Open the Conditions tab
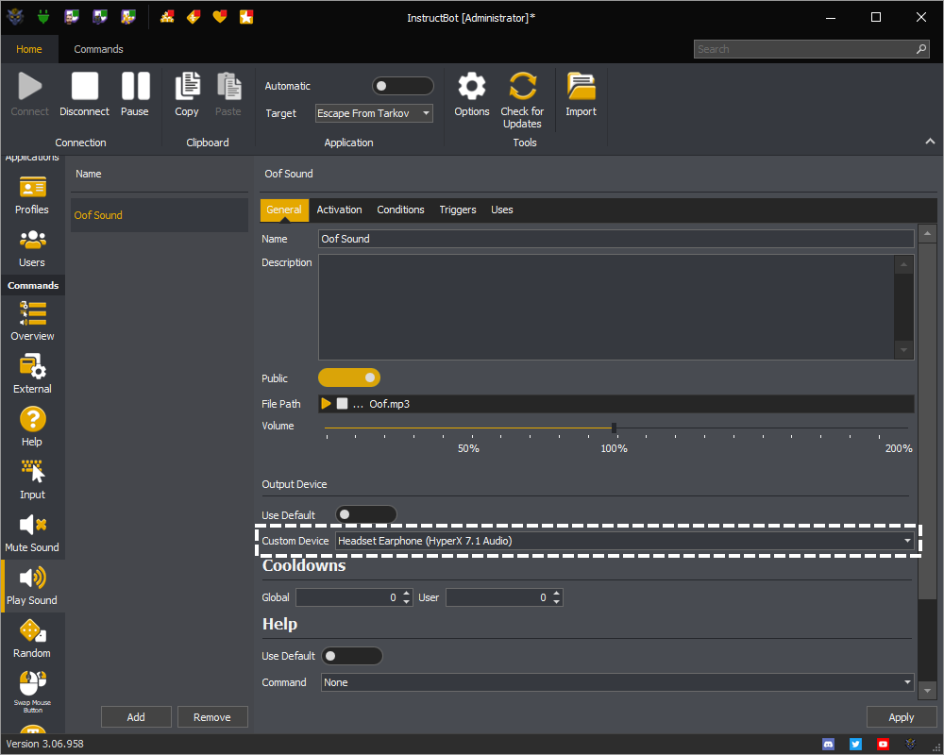The width and height of the screenshot is (944, 755). click(400, 210)
